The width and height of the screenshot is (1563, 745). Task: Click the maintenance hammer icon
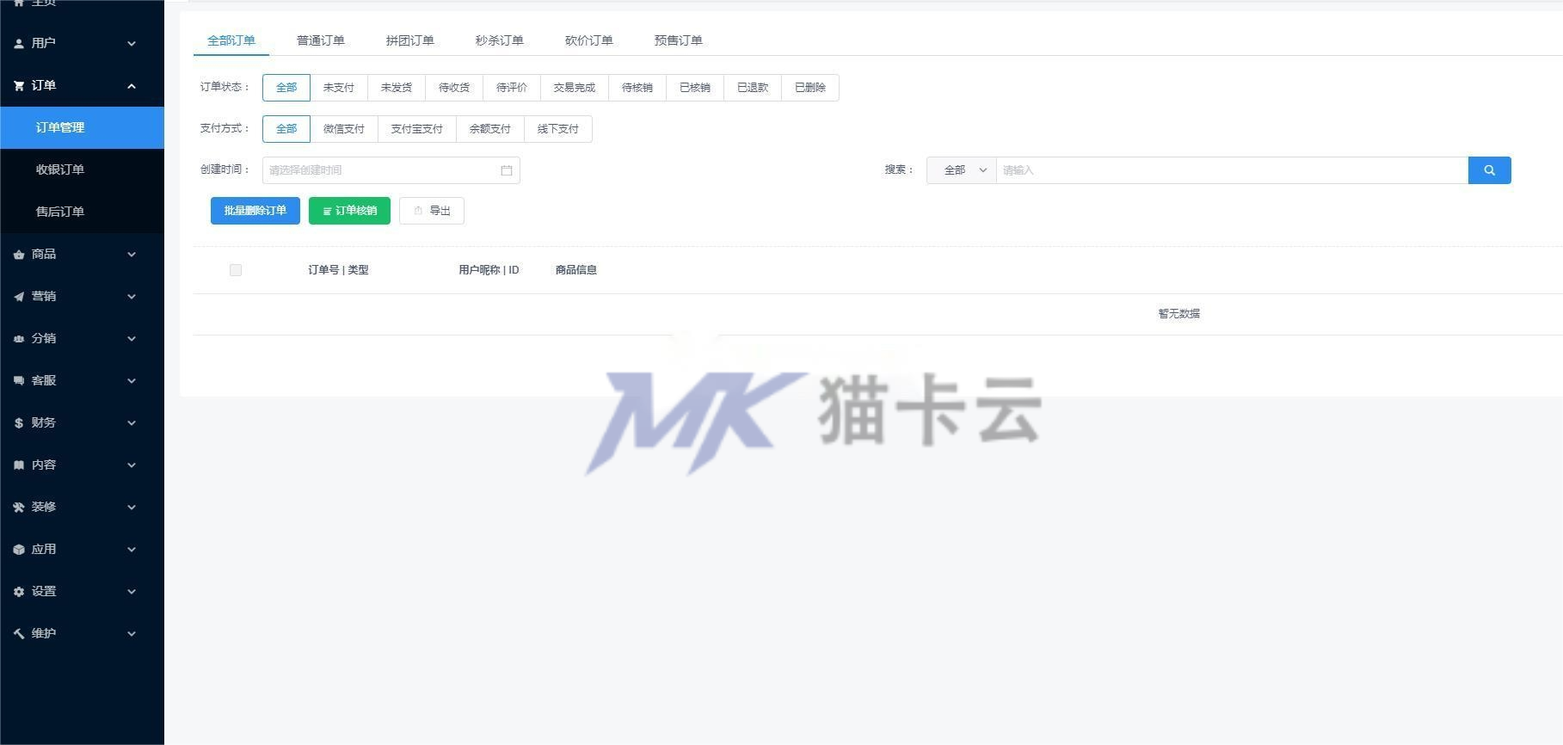point(19,633)
